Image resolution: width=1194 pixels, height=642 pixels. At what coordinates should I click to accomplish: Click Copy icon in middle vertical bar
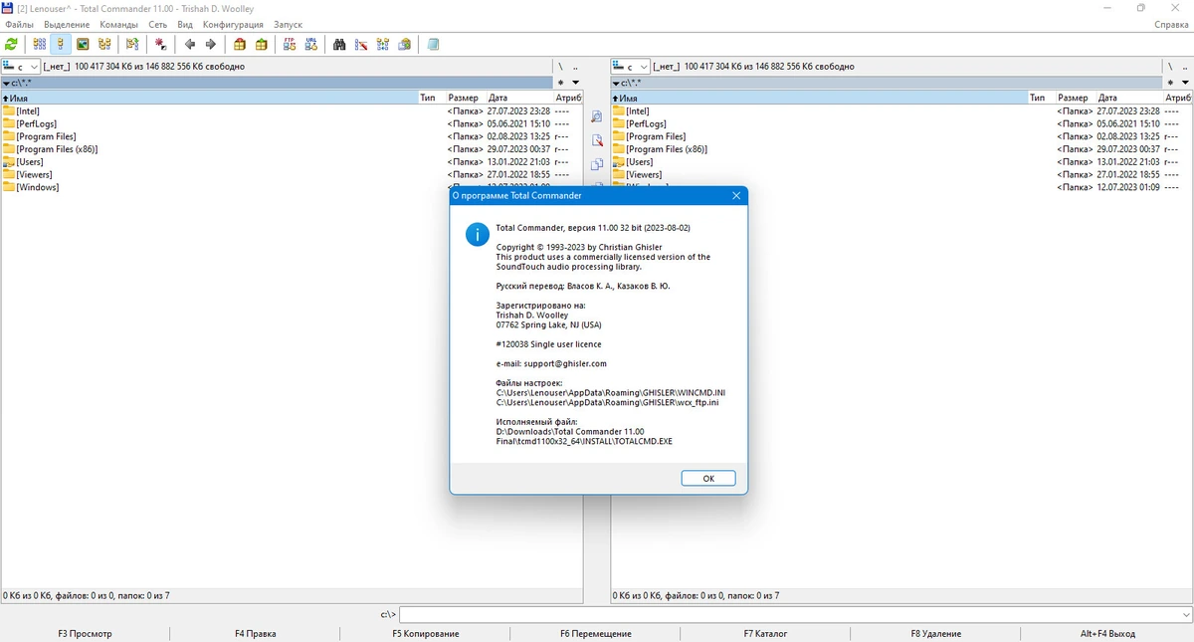coord(597,165)
